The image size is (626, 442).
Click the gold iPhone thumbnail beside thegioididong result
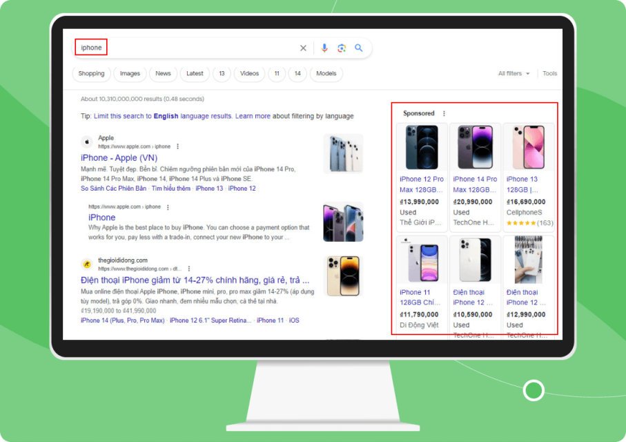tap(343, 276)
